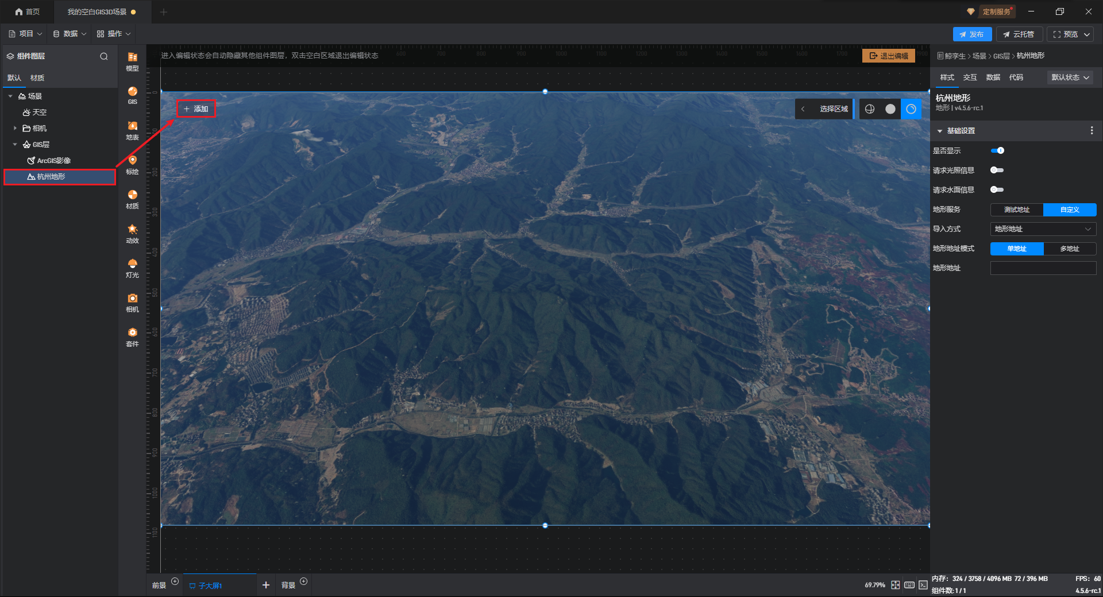
Task: Open the 默认状态 dropdown
Action: pos(1070,77)
